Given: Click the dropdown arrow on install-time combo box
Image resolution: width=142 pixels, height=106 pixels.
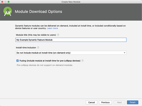Looking at the screenshot, I should pyautogui.click(x=125, y=53).
